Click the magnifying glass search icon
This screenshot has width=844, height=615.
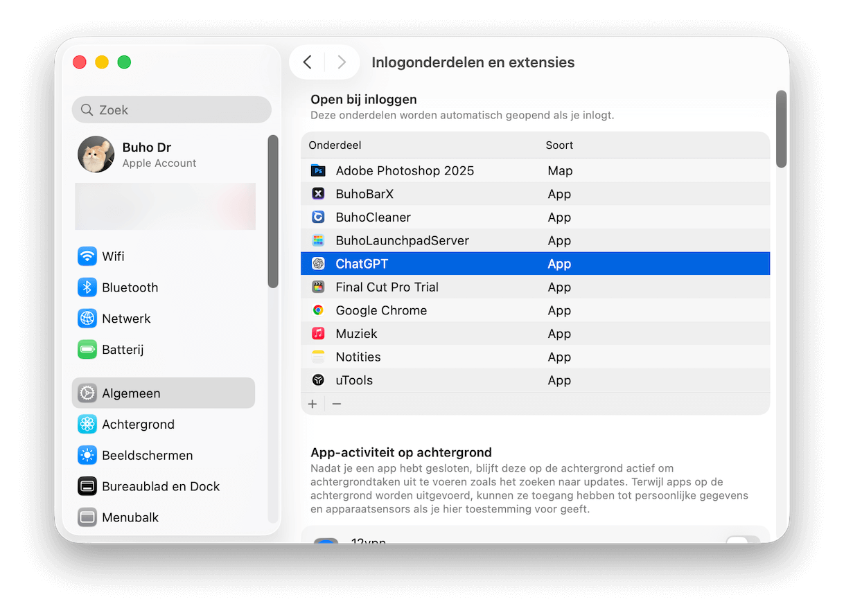(87, 110)
